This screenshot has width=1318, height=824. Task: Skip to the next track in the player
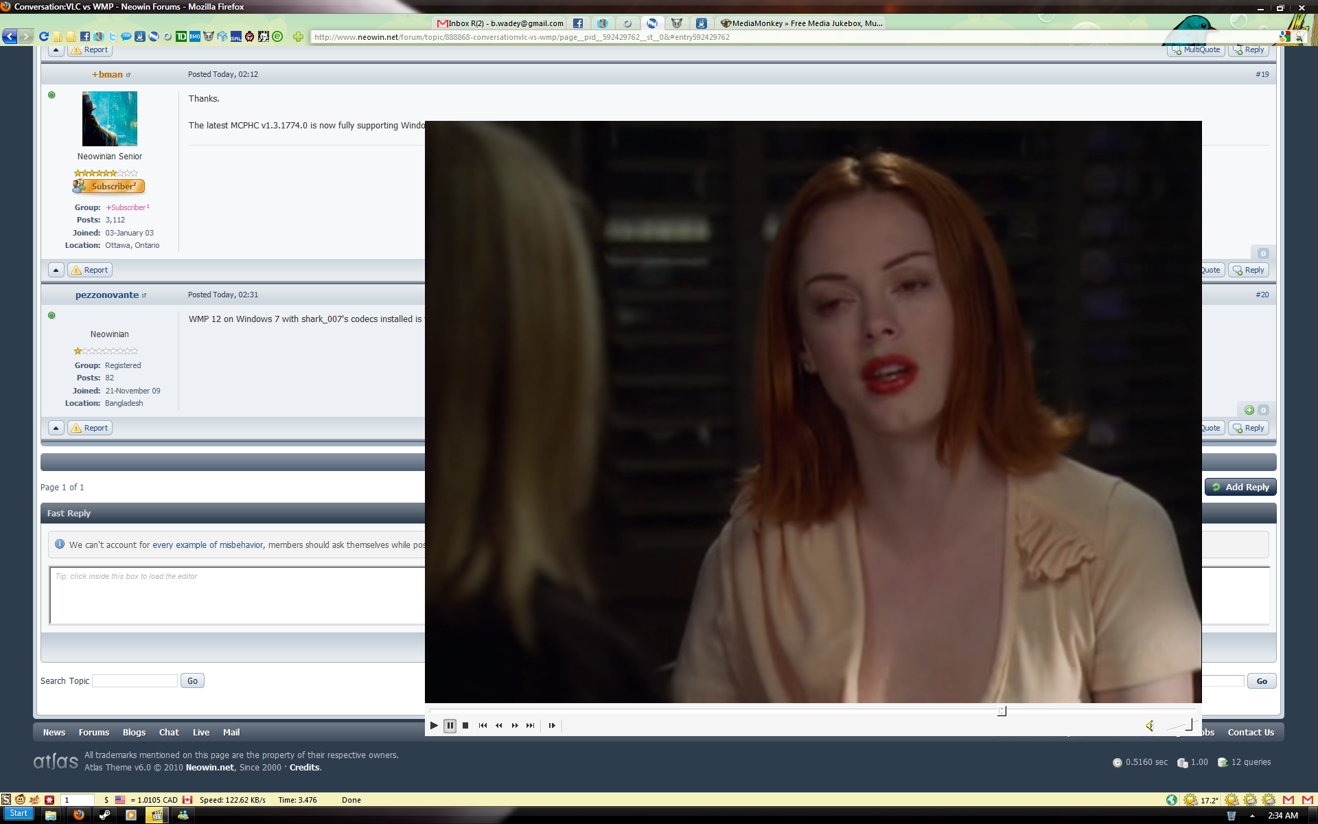click(x=531, y=725)
